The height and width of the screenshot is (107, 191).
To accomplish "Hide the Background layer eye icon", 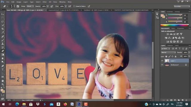I will coord(162,65).
